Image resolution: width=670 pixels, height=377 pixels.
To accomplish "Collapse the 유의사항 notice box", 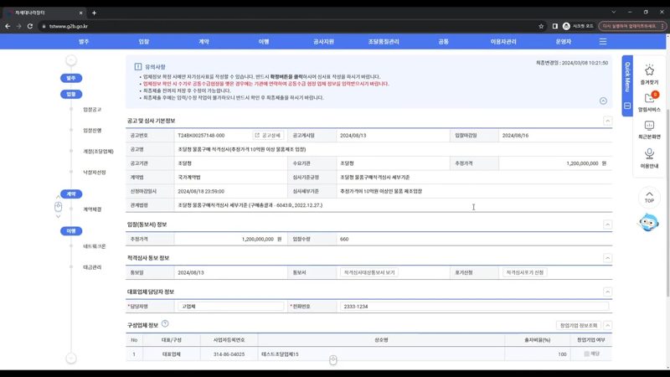I will click(x=603, y=101).
